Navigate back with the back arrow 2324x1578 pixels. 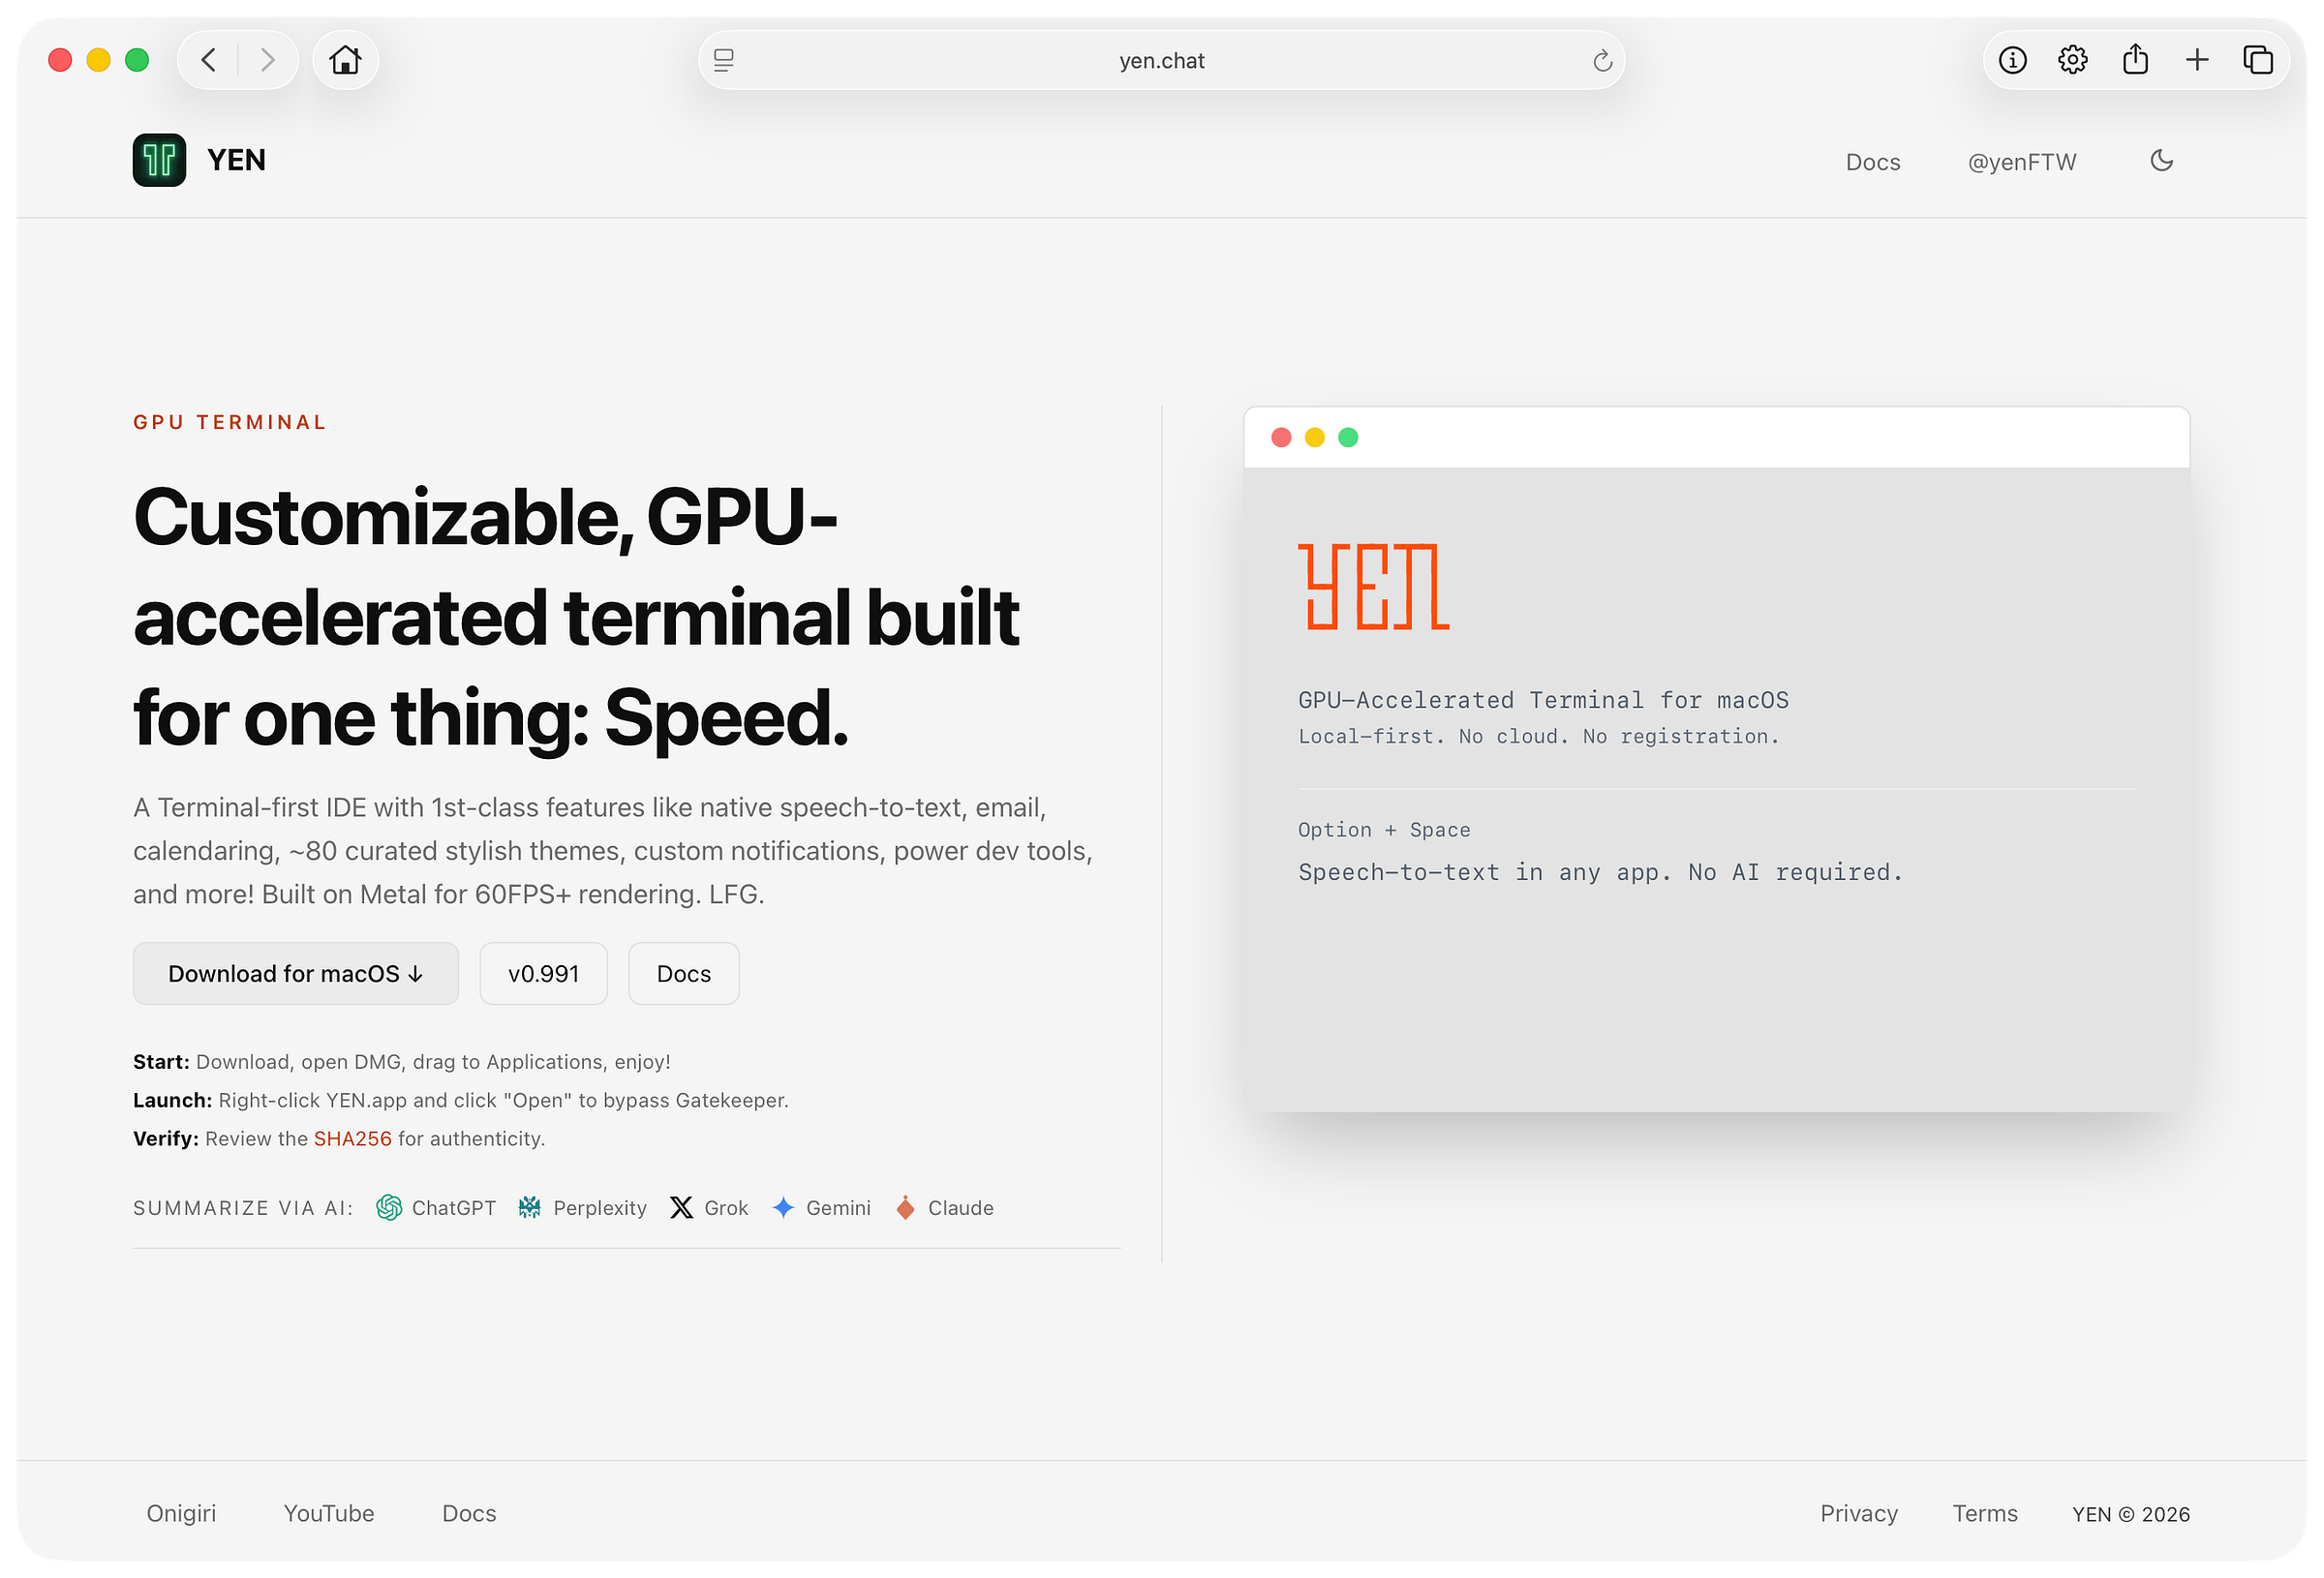coord(209,60)
